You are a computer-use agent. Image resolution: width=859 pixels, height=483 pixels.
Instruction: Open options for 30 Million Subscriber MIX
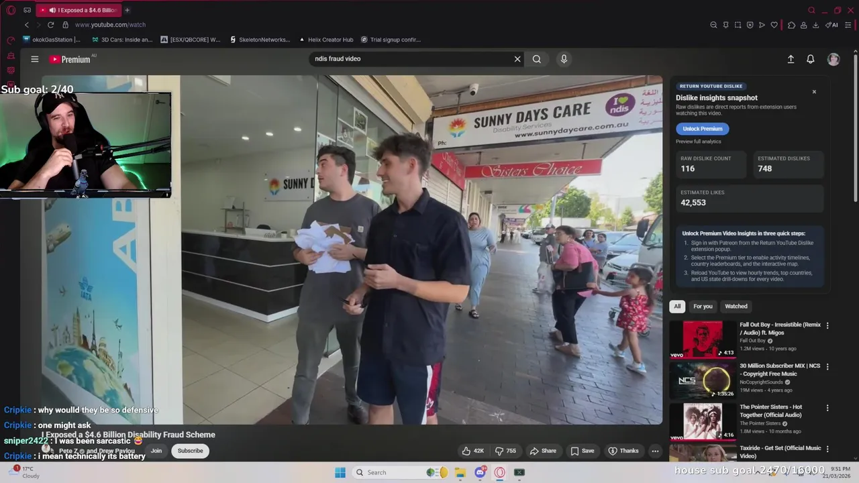tap(827, 367)
